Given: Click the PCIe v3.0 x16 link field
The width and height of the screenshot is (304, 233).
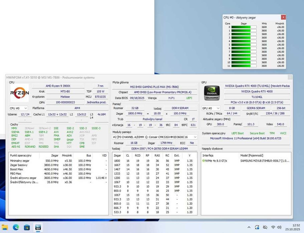Looking at the screenshot, I should (x=257, y=102).
